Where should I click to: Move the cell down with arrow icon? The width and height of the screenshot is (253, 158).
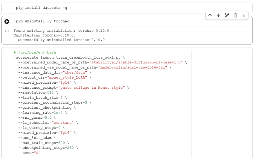pos(218,15)
